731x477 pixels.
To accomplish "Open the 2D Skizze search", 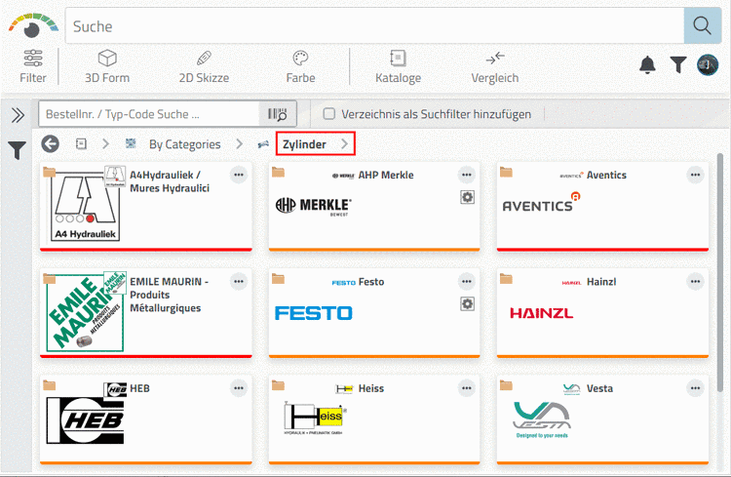I will pos(204,66).
